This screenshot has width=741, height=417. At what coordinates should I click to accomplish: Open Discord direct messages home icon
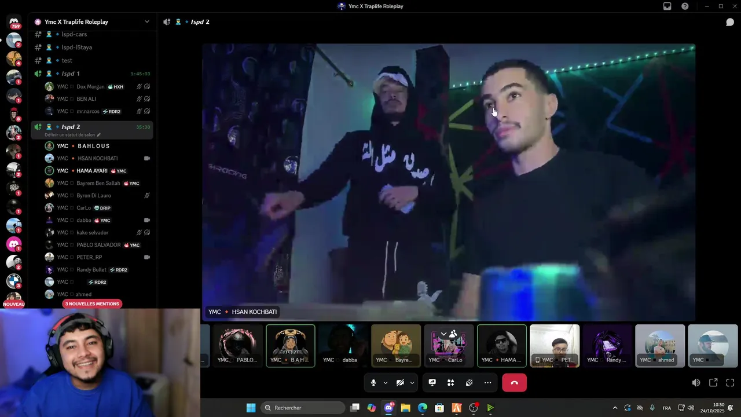point(14,22)
